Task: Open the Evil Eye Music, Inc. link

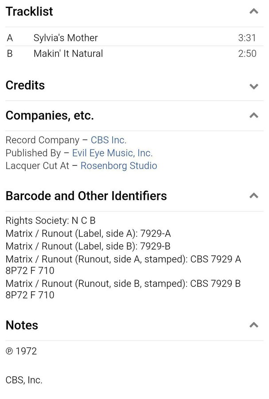Action: pyautogui.click(x=112, y=153)
